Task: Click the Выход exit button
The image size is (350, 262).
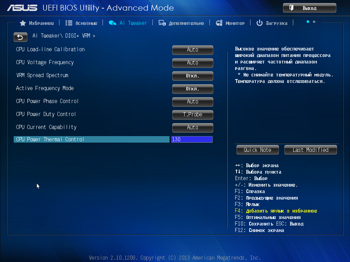Action: [310, 8]
